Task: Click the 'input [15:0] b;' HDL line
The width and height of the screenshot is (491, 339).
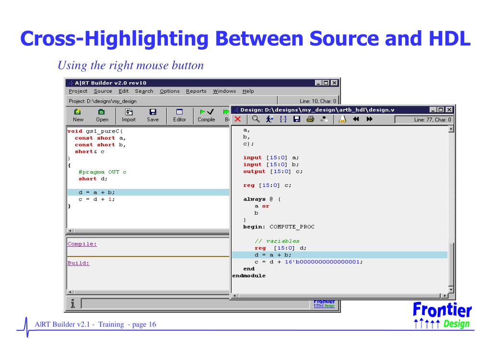Action: point(271,164)
